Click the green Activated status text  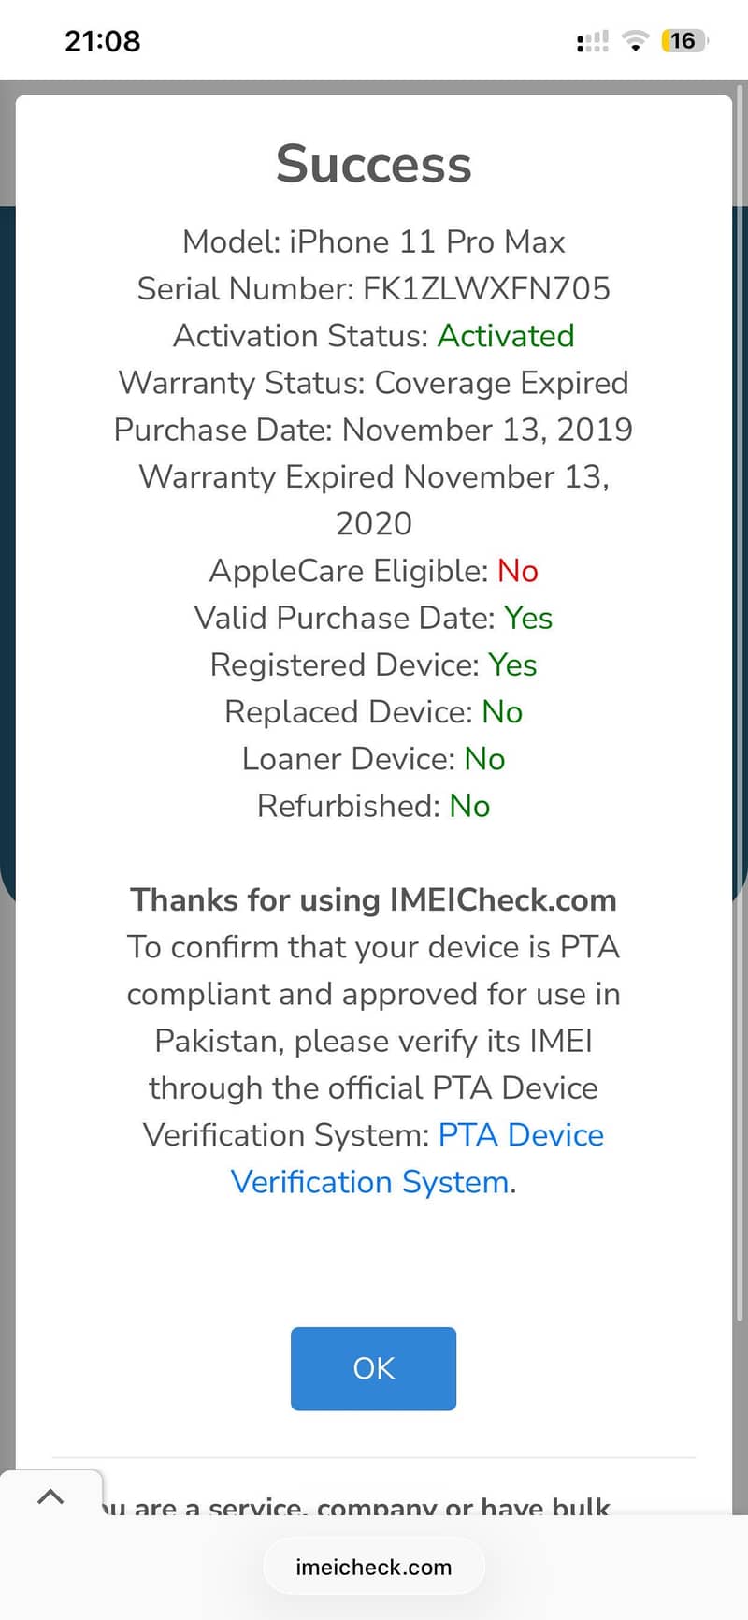click(506, 335)
